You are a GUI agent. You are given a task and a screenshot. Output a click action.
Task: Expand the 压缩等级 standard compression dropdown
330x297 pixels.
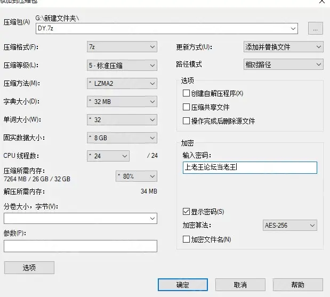122,66
